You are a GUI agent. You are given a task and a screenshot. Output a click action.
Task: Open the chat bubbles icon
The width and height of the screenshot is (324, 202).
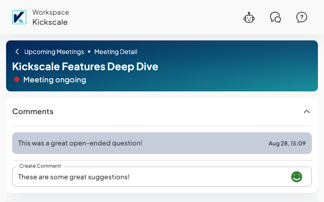[x=275, y=18]
